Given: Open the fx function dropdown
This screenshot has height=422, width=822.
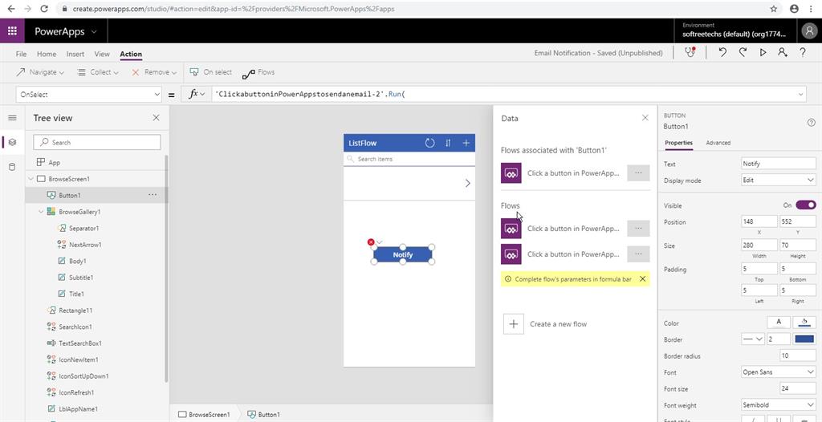Looking at the screenshot, I should pyautogui.click(x=197, y=94).
